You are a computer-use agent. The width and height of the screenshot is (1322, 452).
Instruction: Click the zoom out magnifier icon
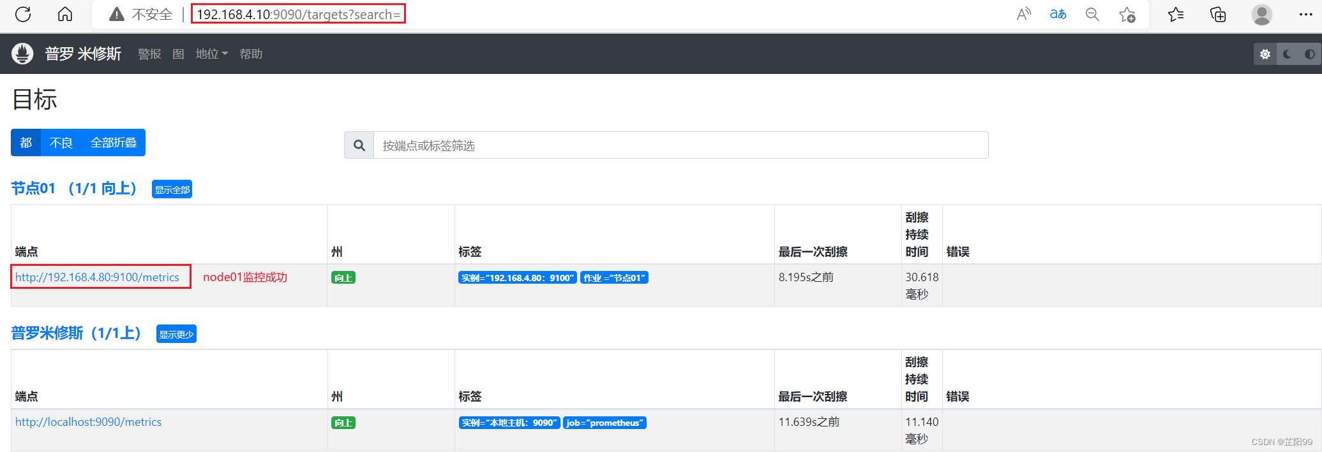(x=1092, y=14)
